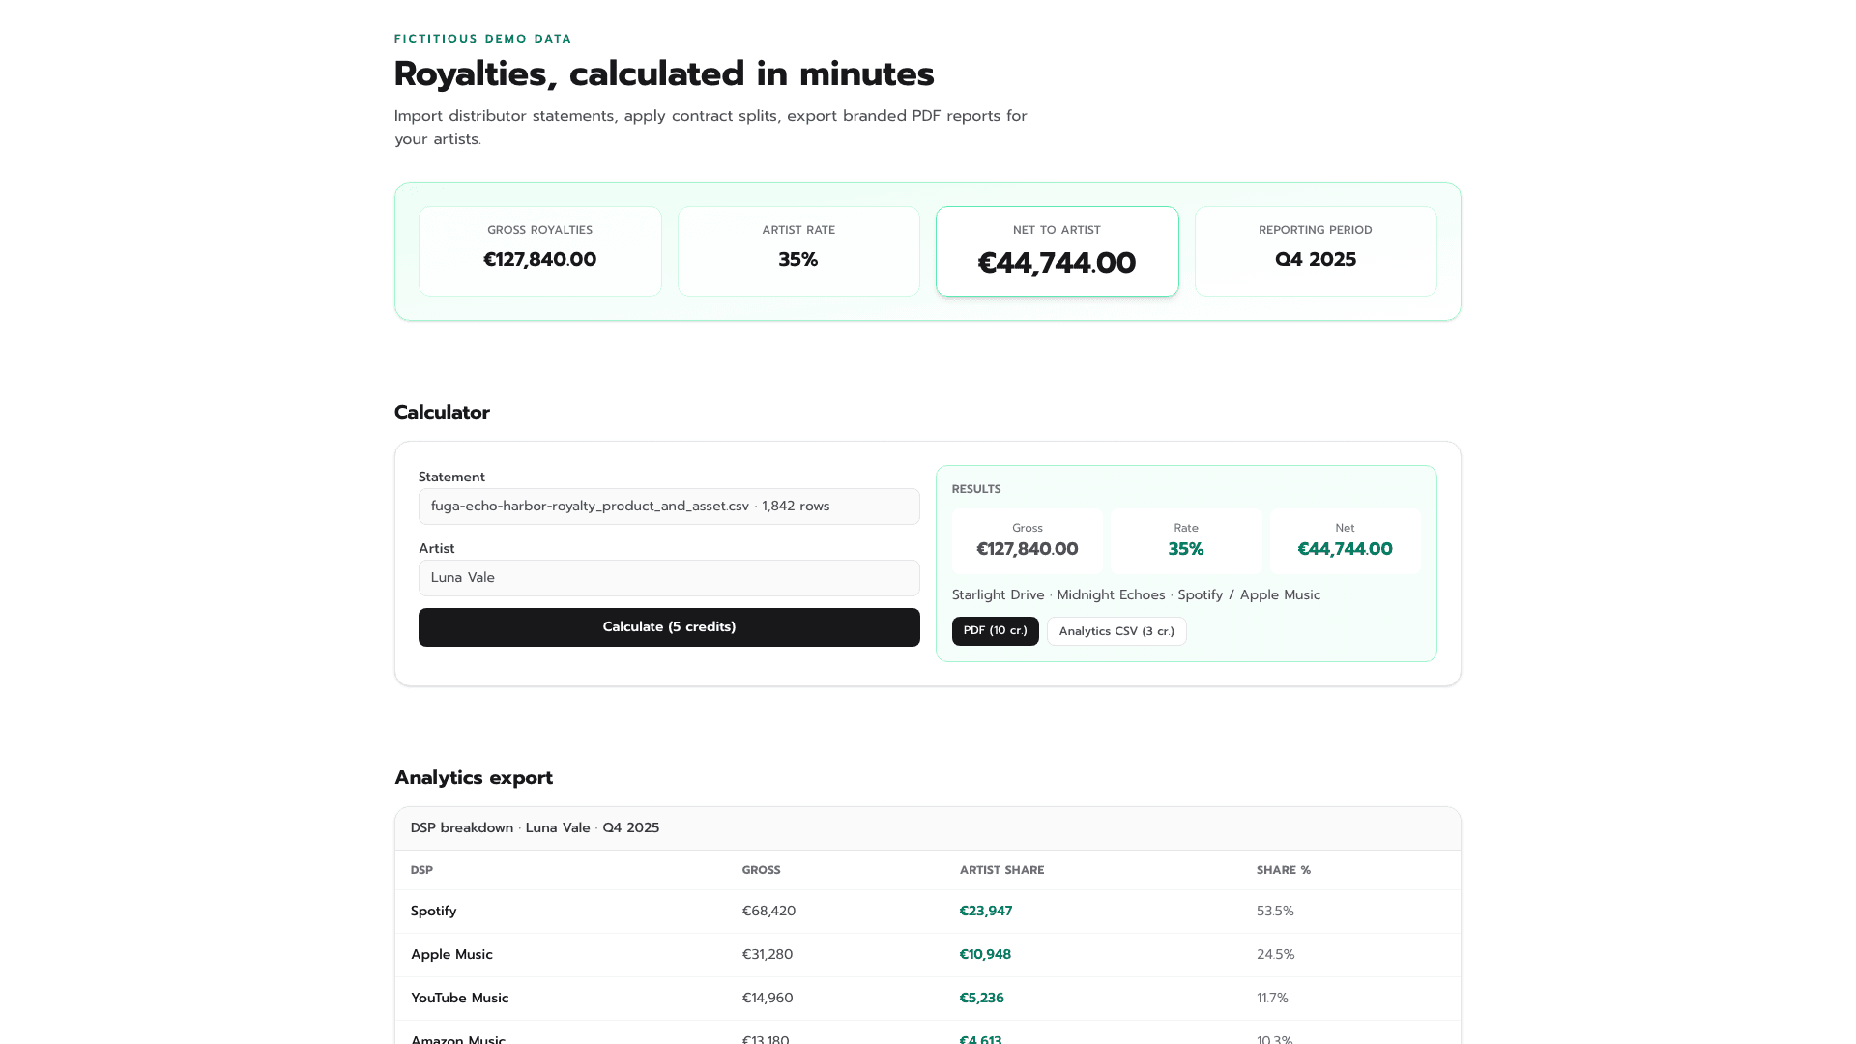Click YouTube Music artist share €5,236
This screenshot has width=1856, height=1044.
click(x=981, y=999)
